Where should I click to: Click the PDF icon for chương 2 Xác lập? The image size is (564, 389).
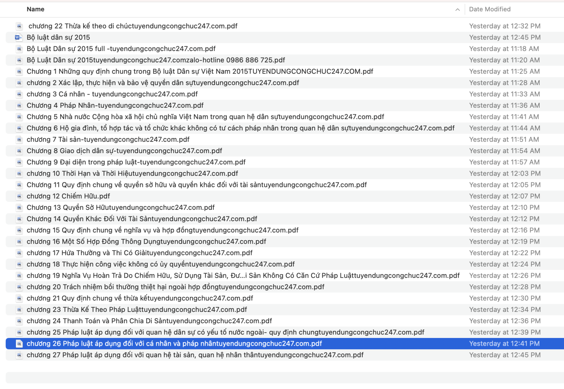(19, 83)
